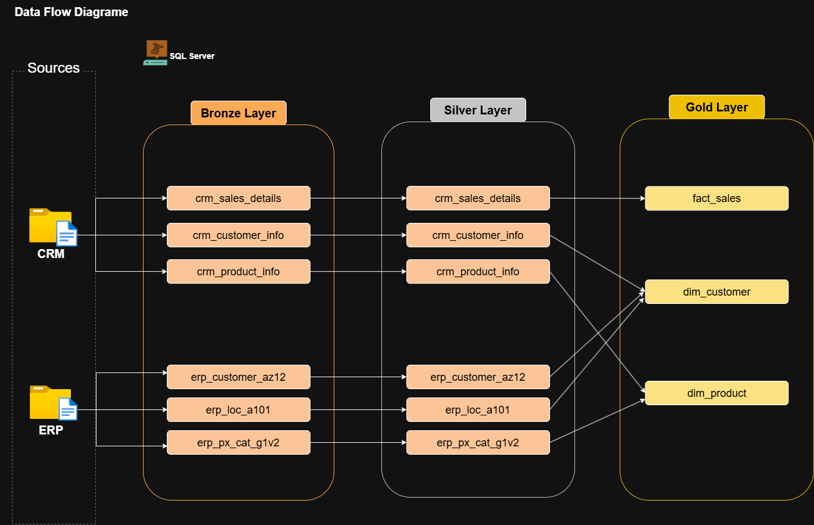Click the Data Flow Diagrame title text
Viewport: 814px width, 525px height.
click(72, 11)
